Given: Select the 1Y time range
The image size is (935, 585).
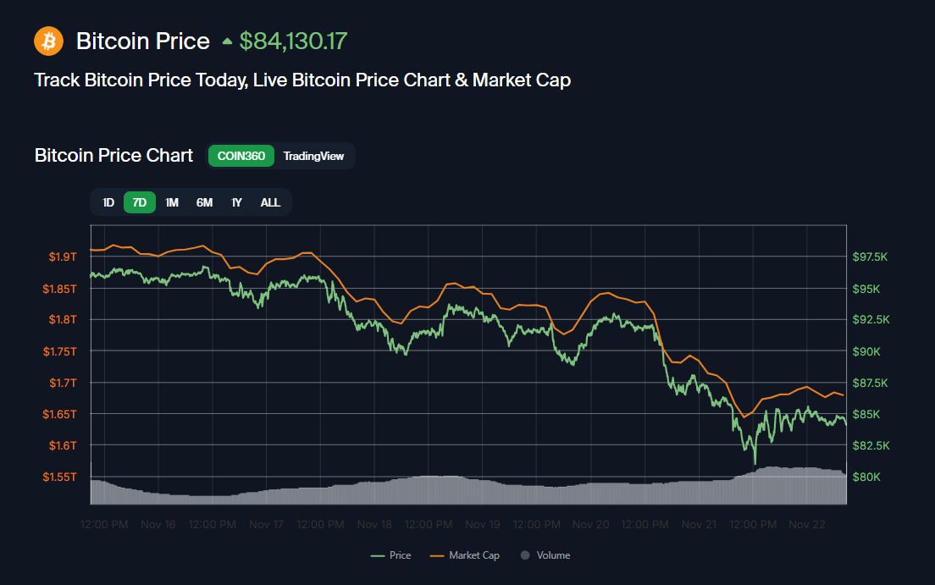Looking at the screenshot, I should 235,202.
